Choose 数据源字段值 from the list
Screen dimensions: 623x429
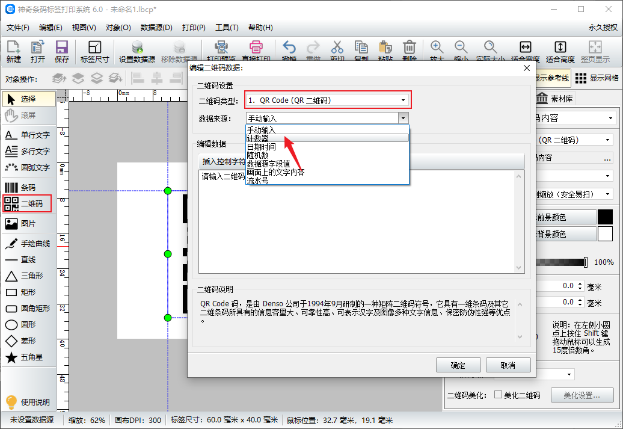(x=327, y=164)
